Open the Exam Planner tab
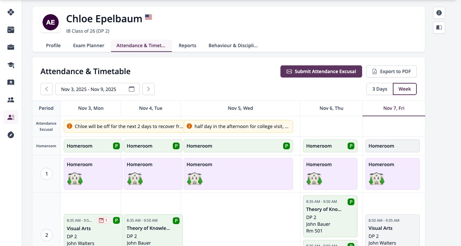The image size is (461, 246). tap(89, 45)
